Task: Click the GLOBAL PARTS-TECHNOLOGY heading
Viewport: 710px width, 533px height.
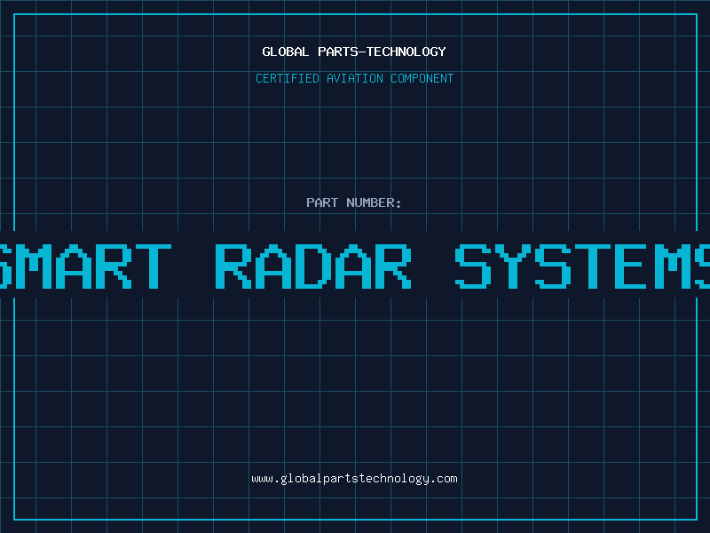Action: pyautogui.click(x=354, y=52)
